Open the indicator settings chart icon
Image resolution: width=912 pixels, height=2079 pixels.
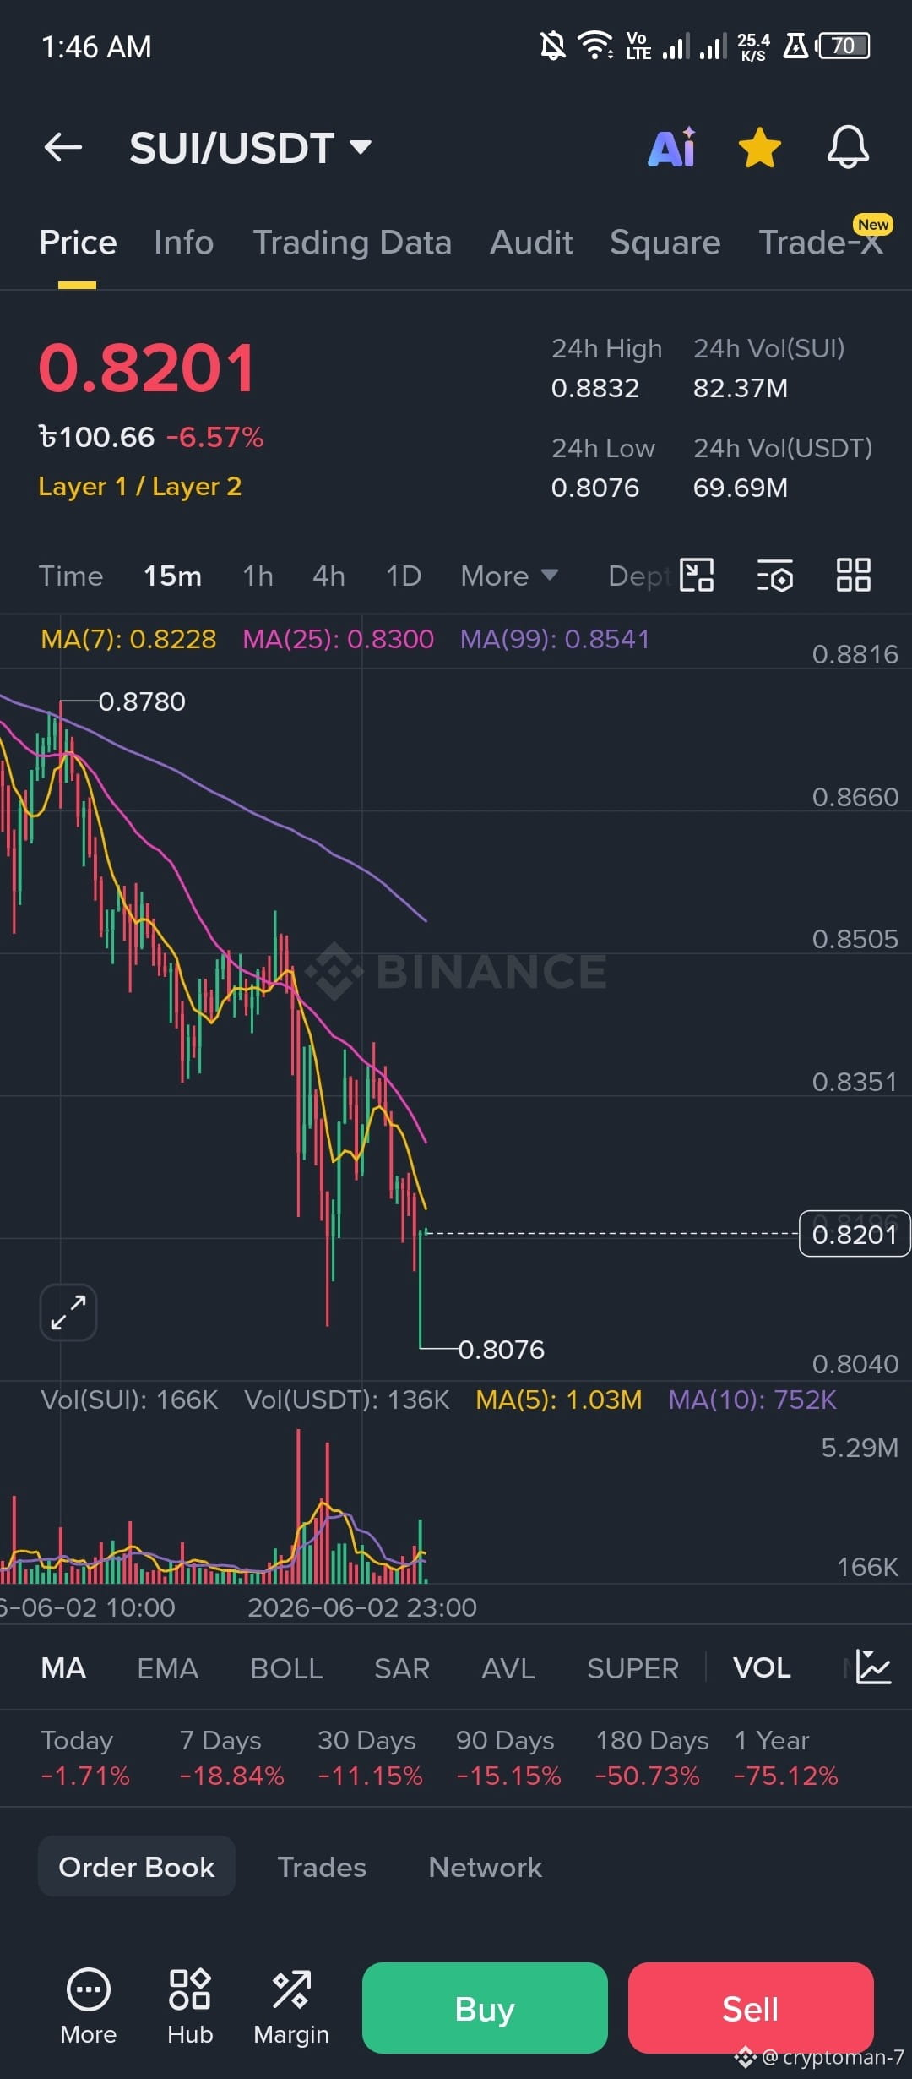(873, 1667)
